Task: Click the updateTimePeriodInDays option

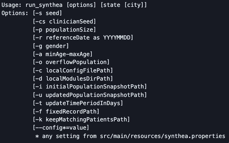Action: point(83,103)
